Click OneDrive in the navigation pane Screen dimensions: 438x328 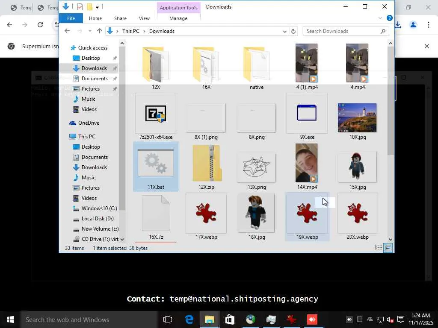(89, 123)
